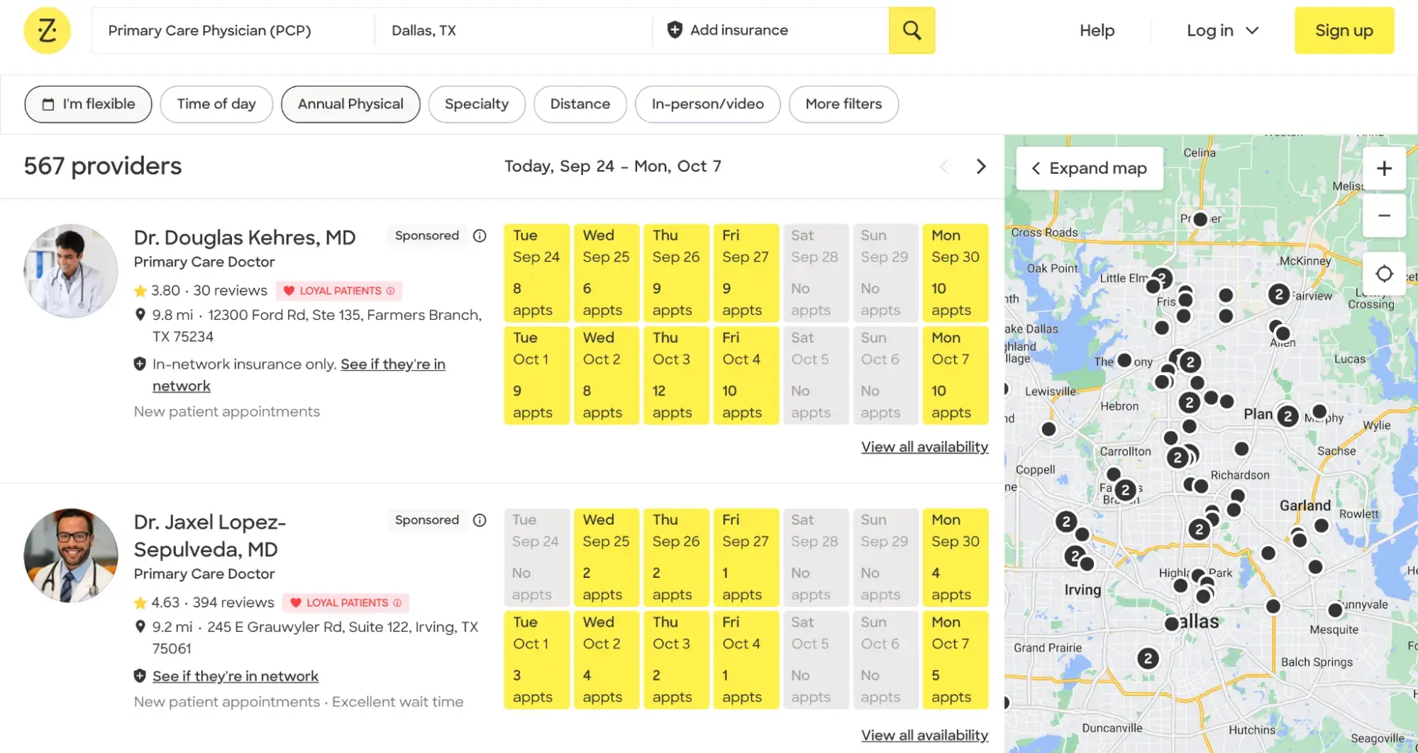The width and height of the screenshot is (1418, 753).
Task: Open the Time of day filter
Action: click(216, 104)
